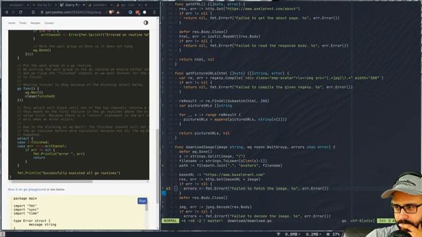
Task: Open the browser hamburger menu
Action: click(154, 13)
